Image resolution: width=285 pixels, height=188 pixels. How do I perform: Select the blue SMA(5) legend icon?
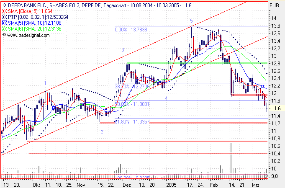point(5,23)
